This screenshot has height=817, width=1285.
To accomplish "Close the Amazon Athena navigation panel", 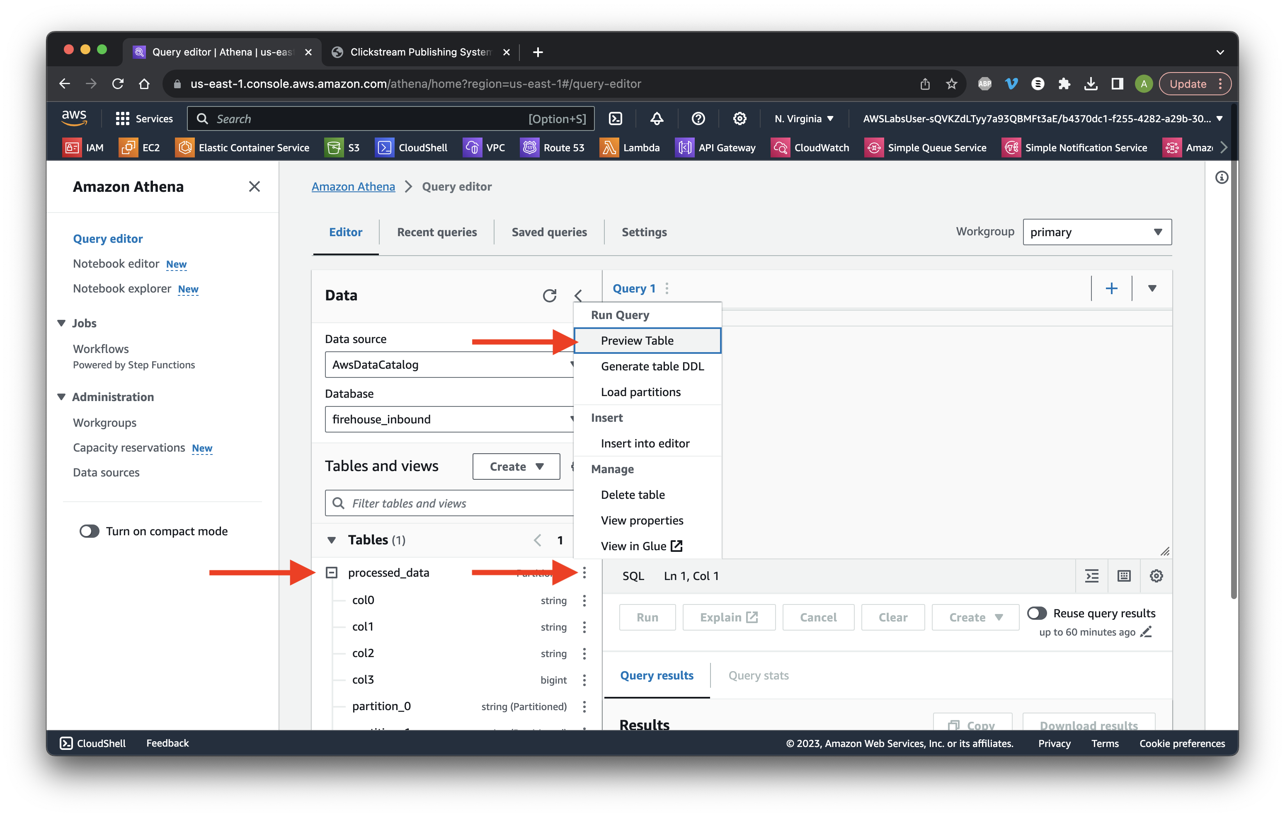I will click(255, 186).
